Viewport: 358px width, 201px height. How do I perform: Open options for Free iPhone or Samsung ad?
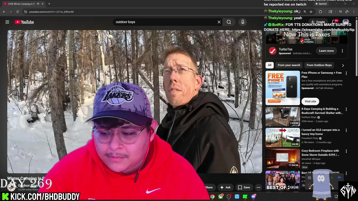(346, 73)
